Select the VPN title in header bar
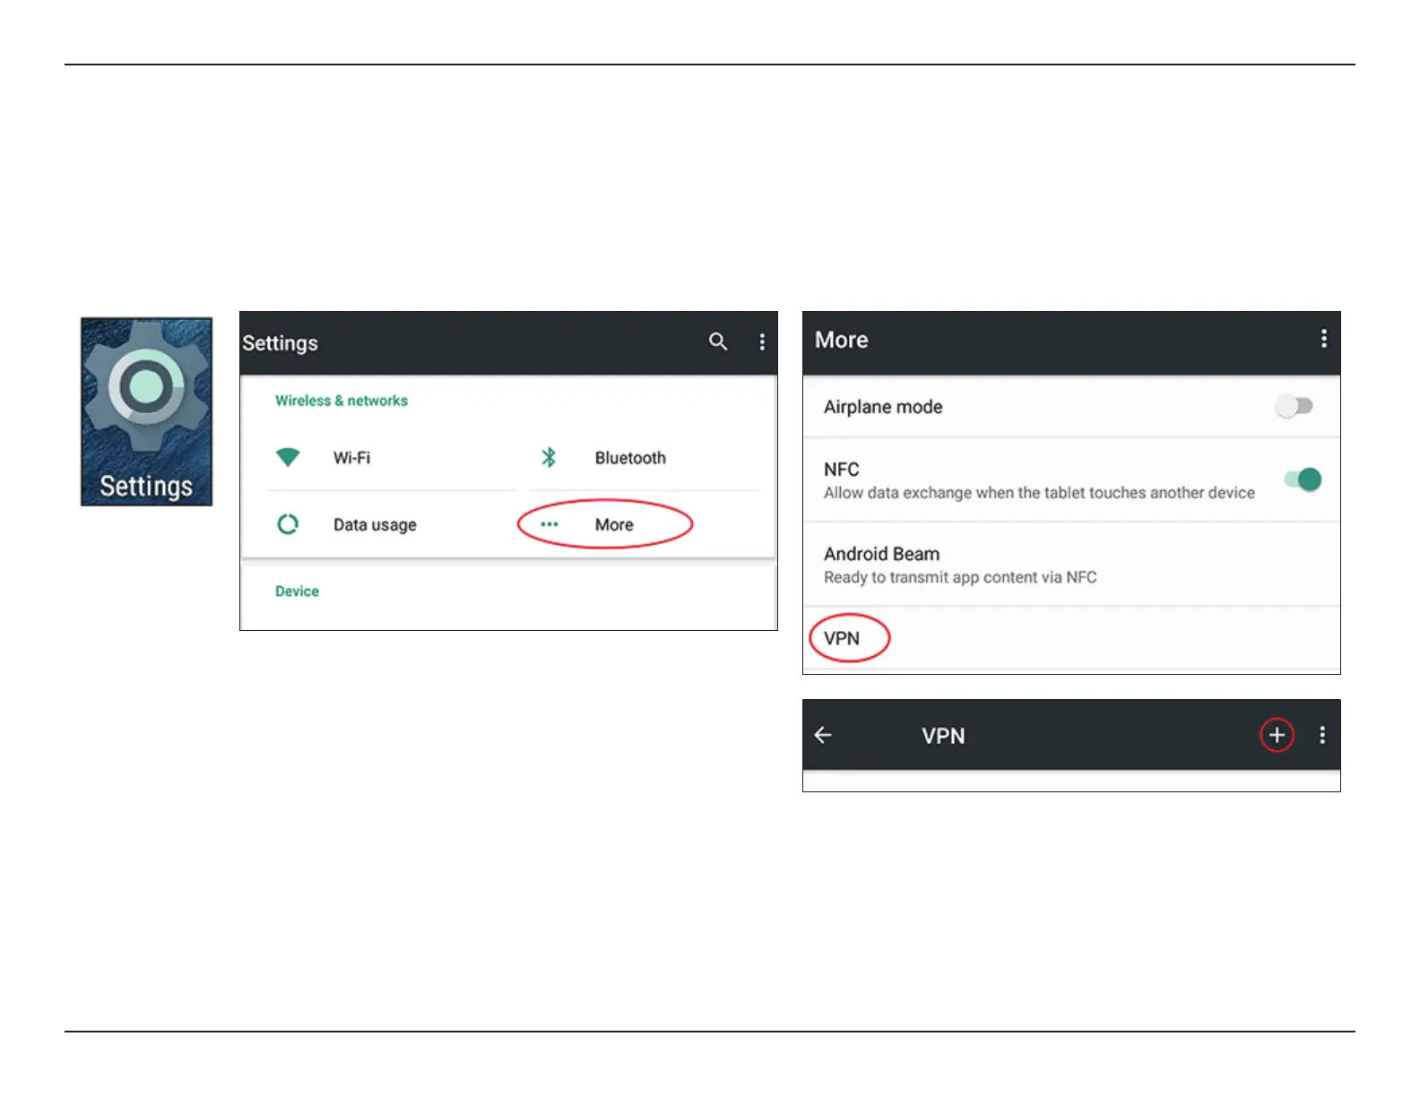The width and height of the screenshot is (1420, 1097). point(943,736)
